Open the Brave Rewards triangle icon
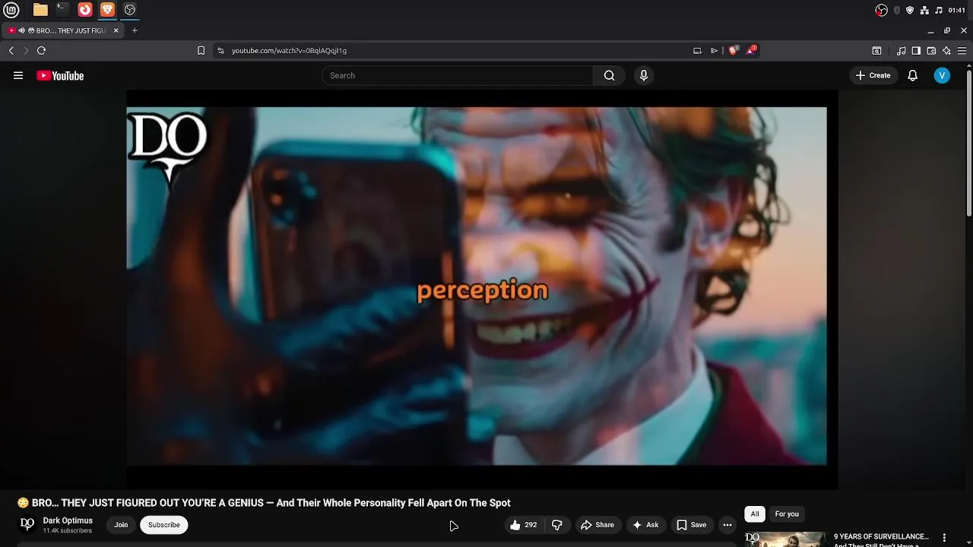The image size is (973, 547). click(751, 50)
